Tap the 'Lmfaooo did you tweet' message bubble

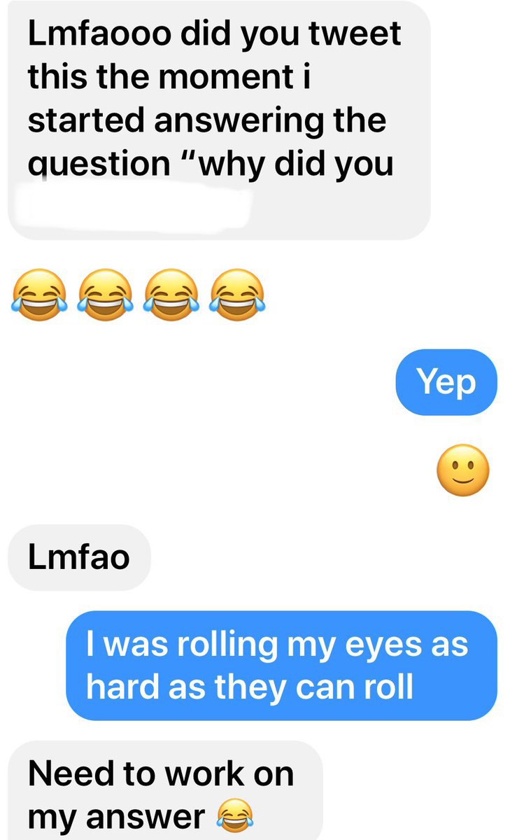click(219, 120)
